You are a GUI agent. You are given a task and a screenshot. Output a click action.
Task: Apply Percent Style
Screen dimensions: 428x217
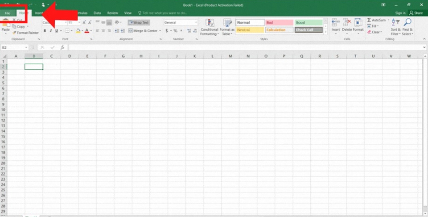click(x=176, y=31)
